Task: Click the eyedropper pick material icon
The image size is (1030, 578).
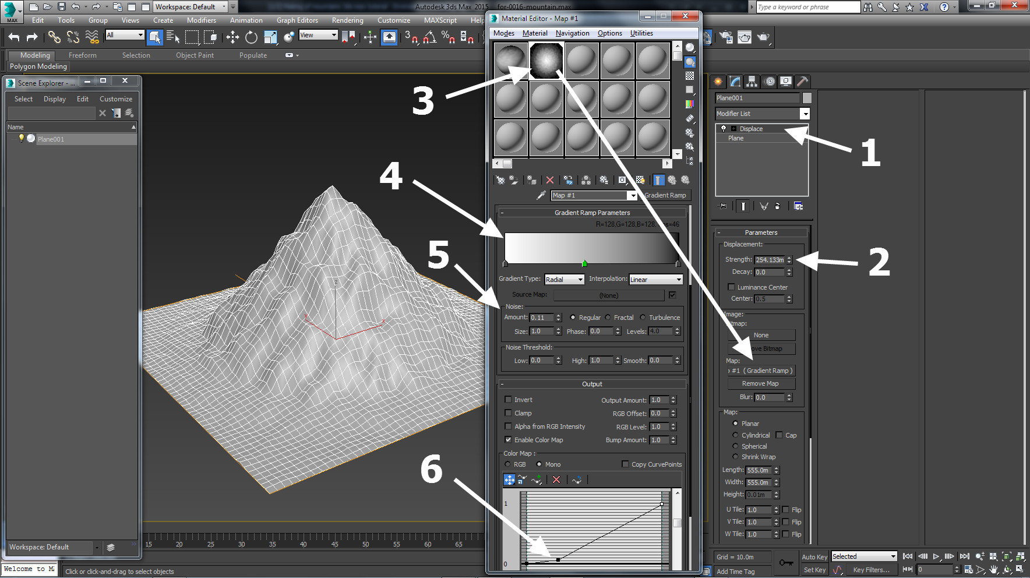Action: coord(541,195)
